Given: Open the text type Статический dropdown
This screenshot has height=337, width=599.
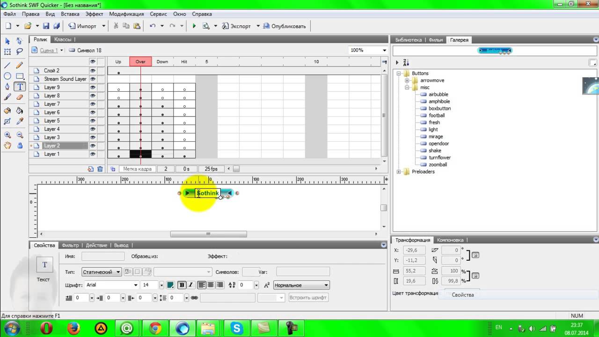Looking at the screenshot, I should [102, 272].
